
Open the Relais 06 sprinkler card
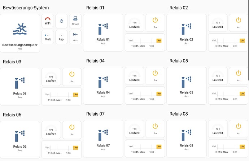(20, 140)
